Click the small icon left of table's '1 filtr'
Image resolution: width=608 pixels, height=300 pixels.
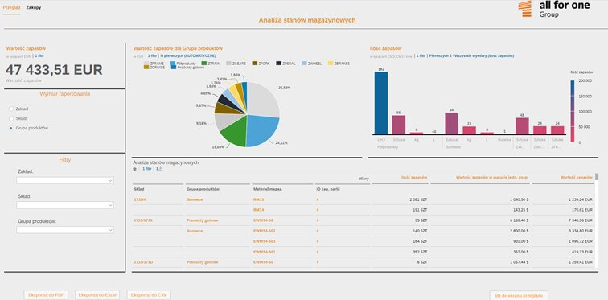(x=135, y=169)
